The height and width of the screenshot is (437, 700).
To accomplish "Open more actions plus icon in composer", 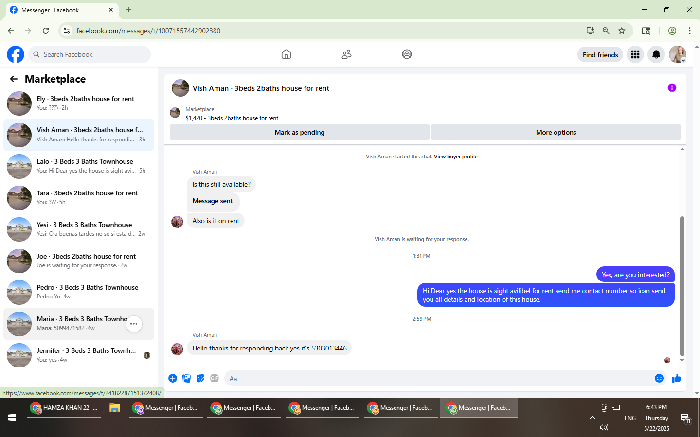I will 173,378.
